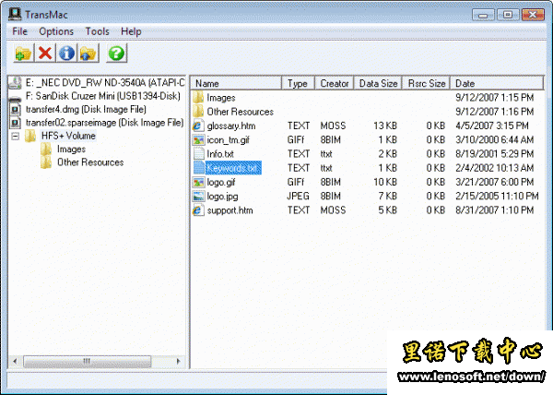
Task: Select the F: SanDisk Cruzer Mini label
Action: [102, 96]
